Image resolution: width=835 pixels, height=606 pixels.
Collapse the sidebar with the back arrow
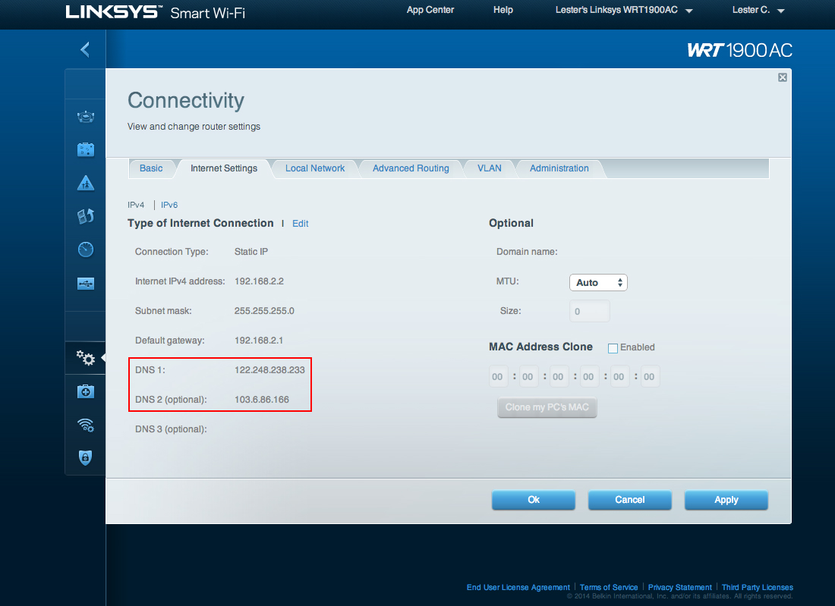[85, 50]
